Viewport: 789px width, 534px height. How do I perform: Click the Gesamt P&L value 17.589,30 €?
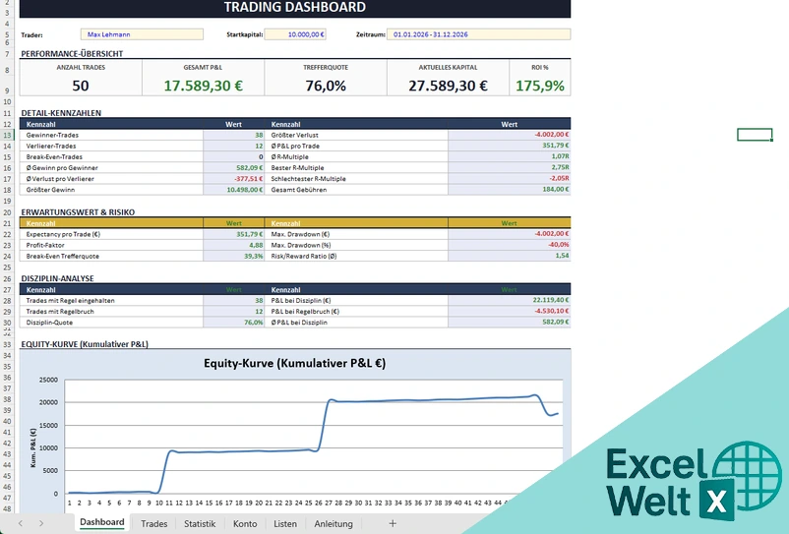pos(204,86)
